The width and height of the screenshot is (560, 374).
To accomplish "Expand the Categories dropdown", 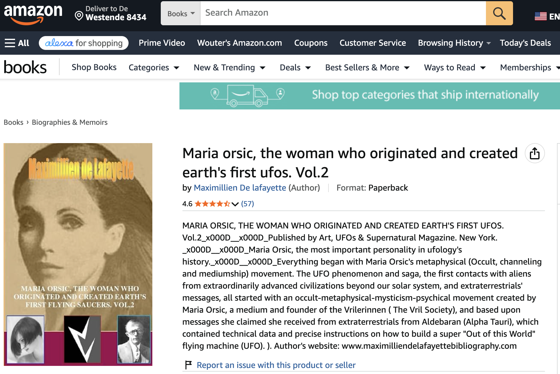I will click(154, 67).
